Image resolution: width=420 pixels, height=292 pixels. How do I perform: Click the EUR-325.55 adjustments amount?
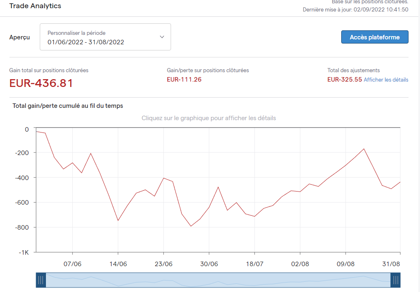coord(345,80)
